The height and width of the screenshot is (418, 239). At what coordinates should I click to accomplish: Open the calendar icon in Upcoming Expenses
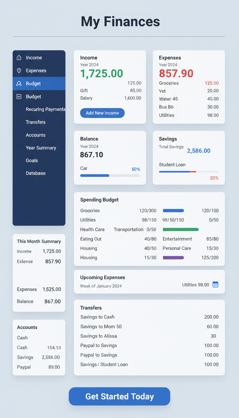tap(215, 285)
